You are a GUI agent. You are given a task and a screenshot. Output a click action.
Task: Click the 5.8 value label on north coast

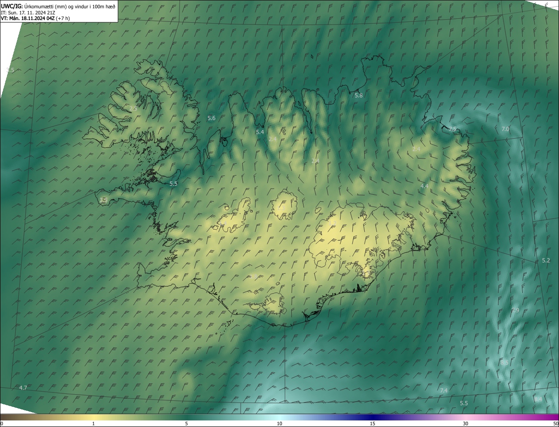359,95
